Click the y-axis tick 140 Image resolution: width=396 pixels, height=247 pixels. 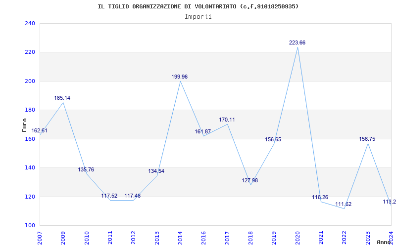click(x=30, y=167)
